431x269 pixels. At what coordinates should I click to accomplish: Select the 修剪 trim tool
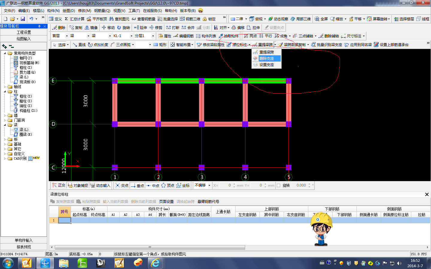pos(156,27)
